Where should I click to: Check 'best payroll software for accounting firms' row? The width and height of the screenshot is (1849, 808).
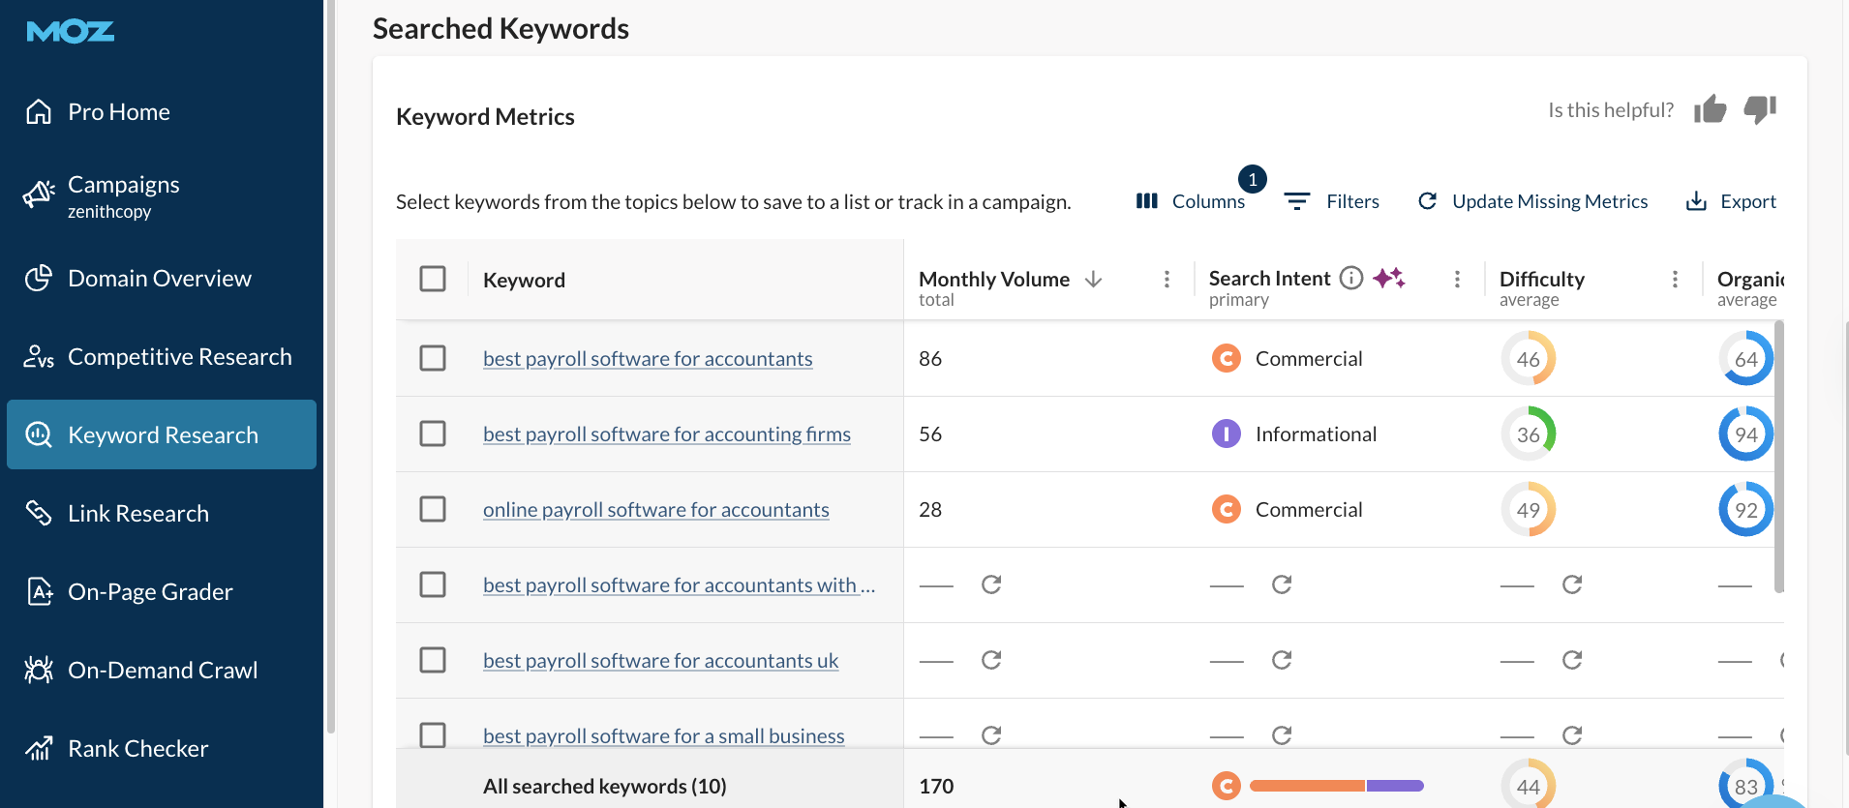(x=433, y=434)
